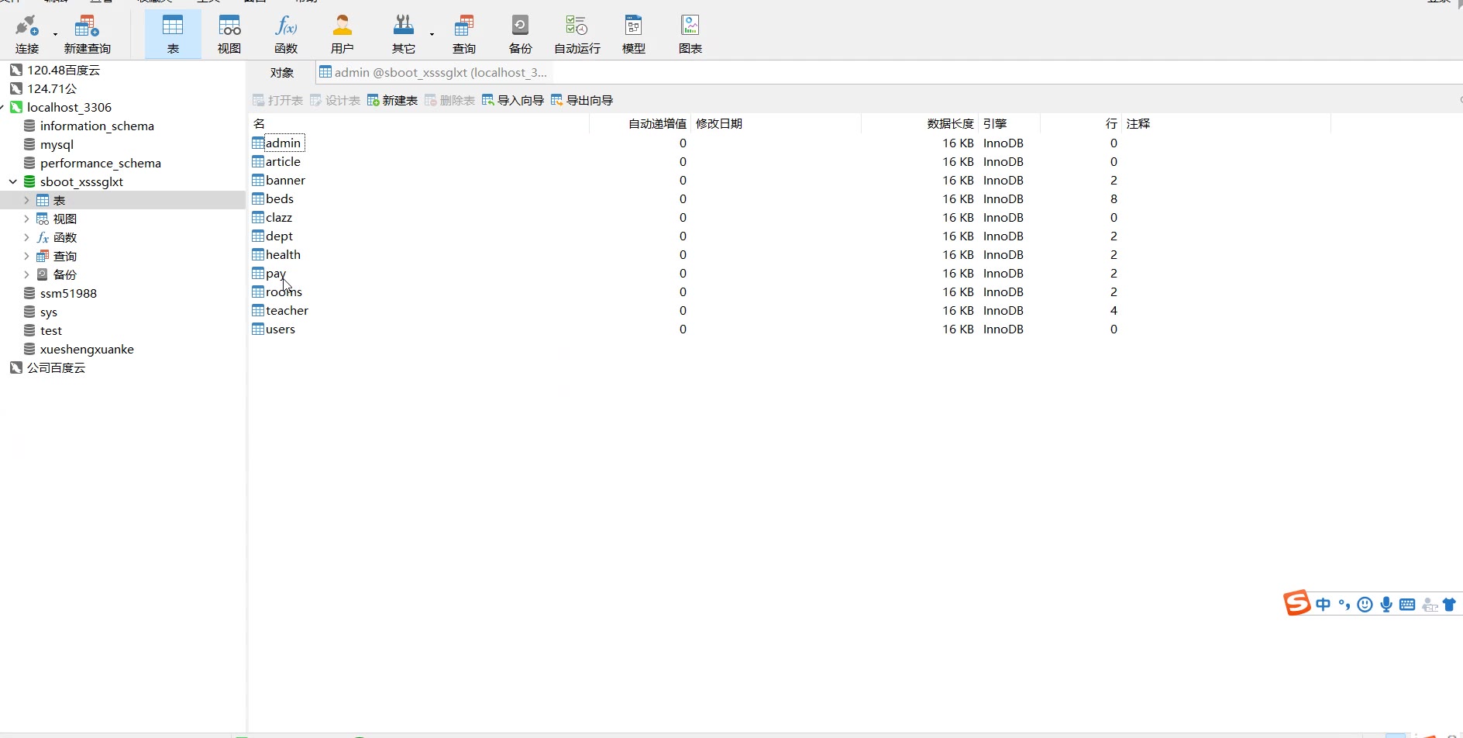Collapse the sboot_xsssglxt database node
This screenshot has height=738, width=1463.
tap(13, 181)
